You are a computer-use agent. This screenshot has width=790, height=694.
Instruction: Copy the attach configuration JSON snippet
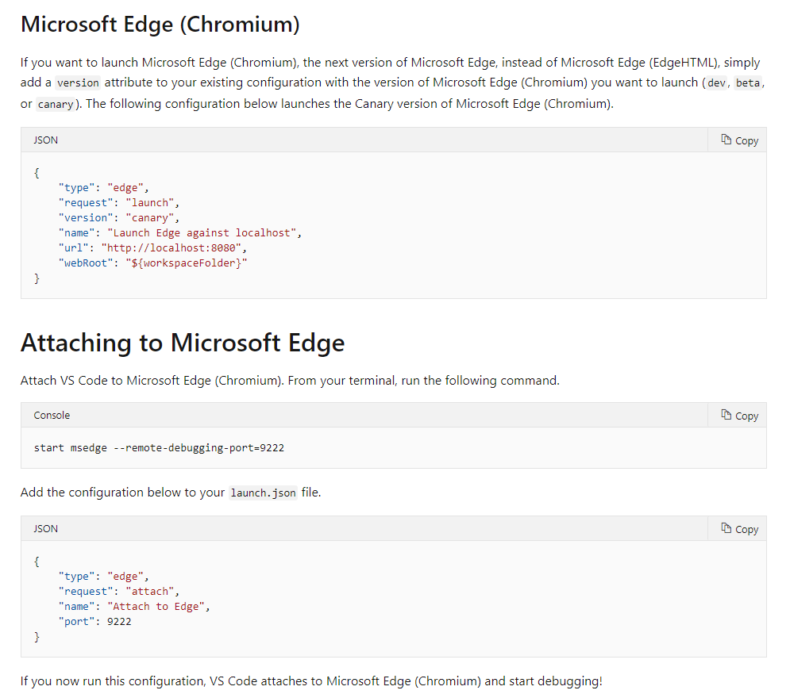(739, 529)
